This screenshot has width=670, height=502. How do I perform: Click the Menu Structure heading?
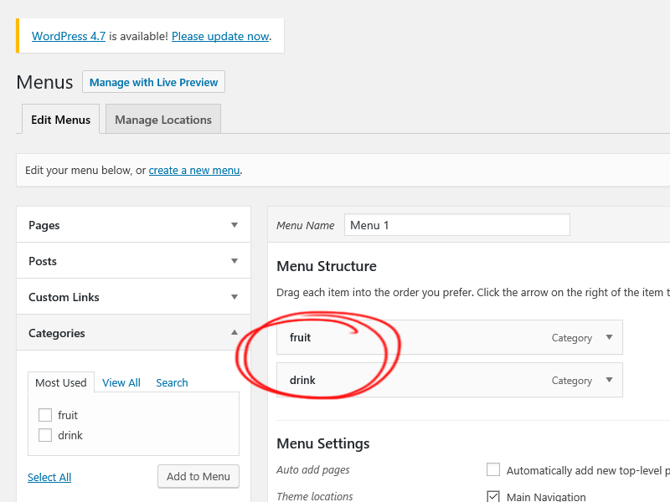pyautogui.click(x=327, y=266)
